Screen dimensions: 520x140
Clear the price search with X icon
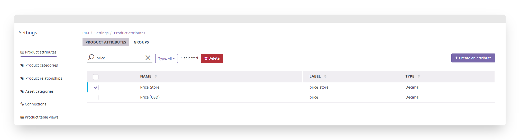point(148,58)
